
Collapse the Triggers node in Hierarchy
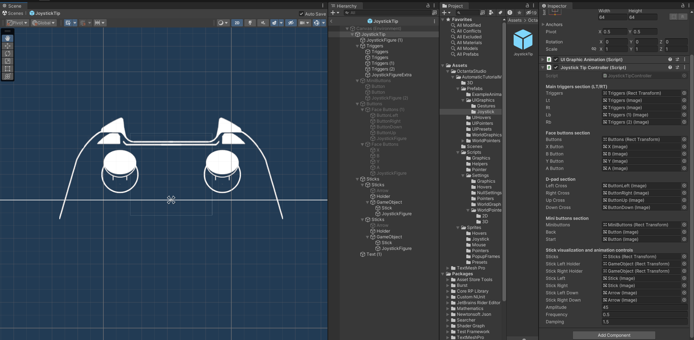pos(357,46)
